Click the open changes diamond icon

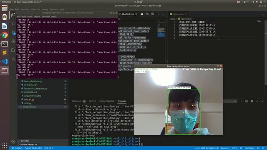pos(142,14)
